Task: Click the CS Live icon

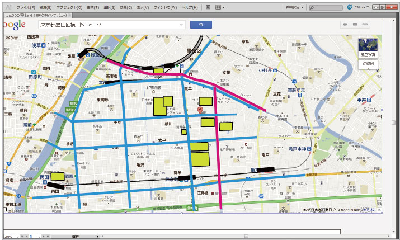Action: point(350,7)
